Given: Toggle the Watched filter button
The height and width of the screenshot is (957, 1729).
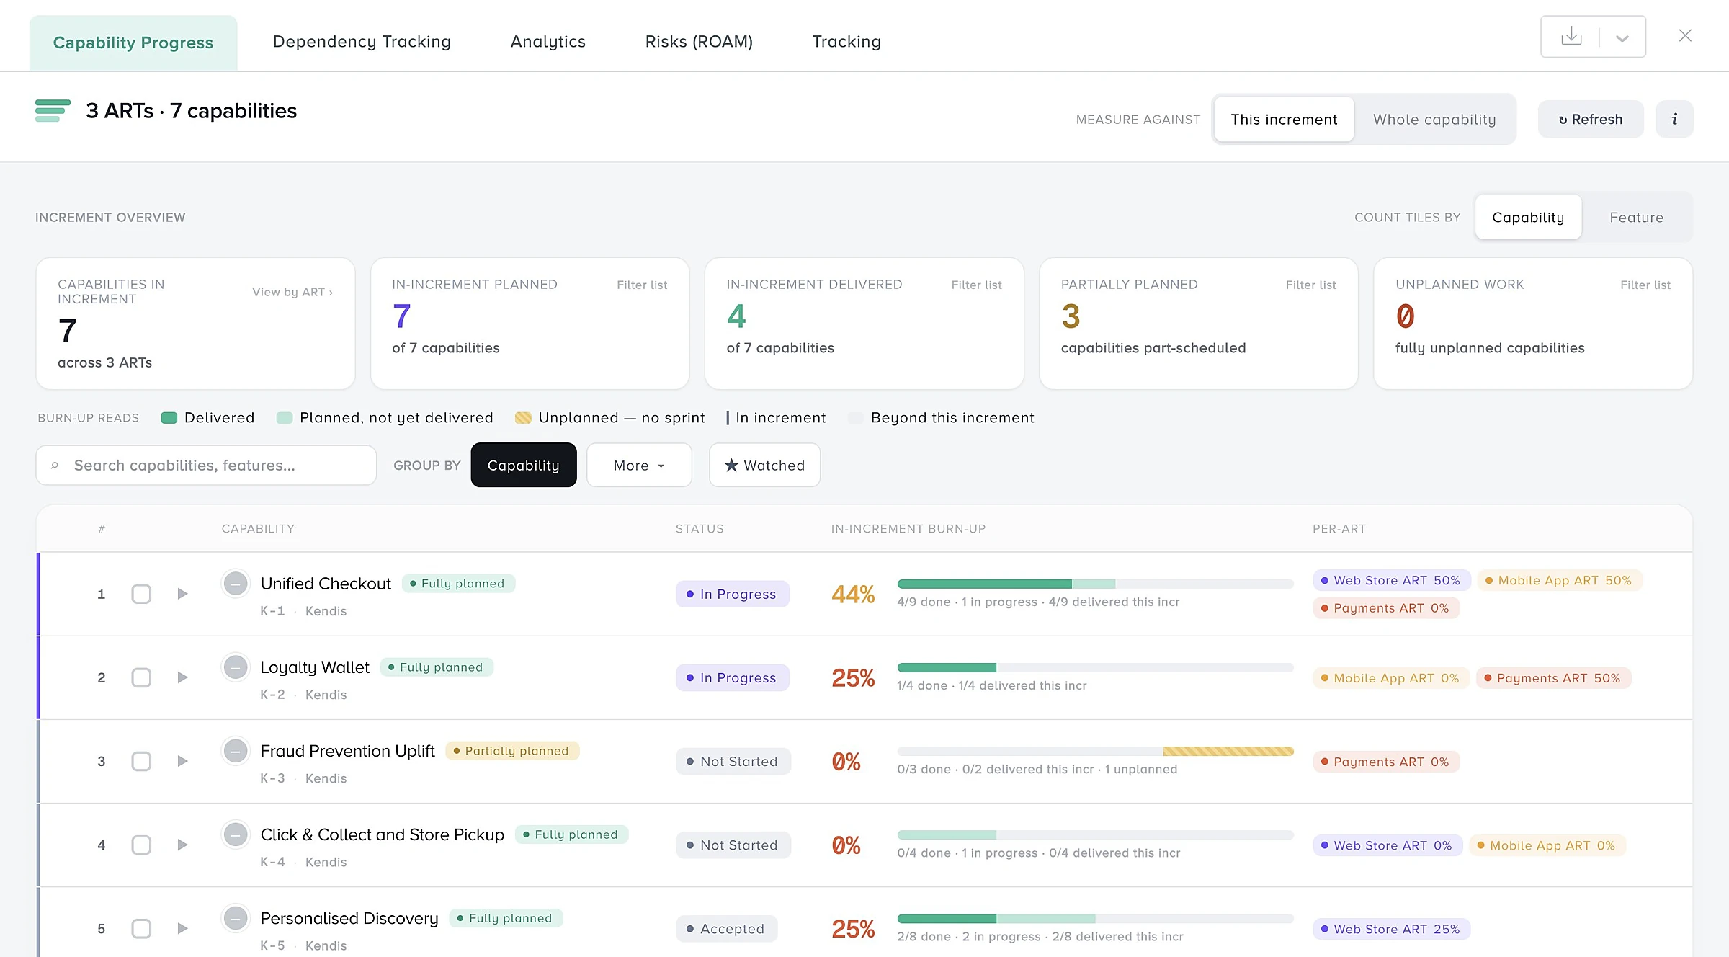Looking at the screenshot, I should coord(764,465).
